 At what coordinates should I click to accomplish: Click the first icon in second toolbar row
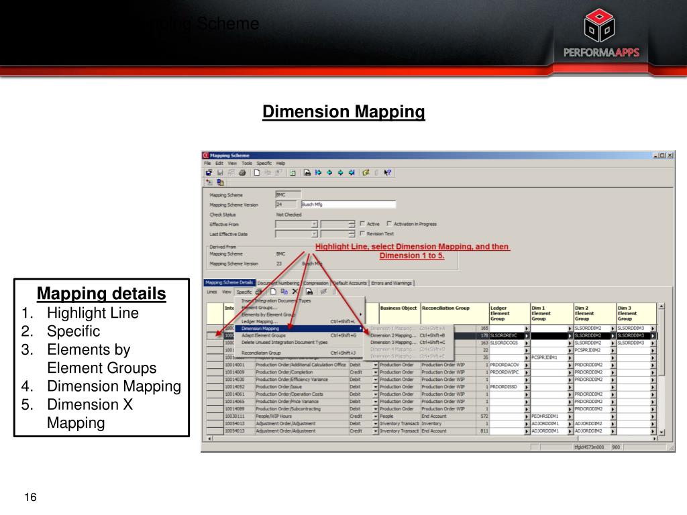[209, 182]
